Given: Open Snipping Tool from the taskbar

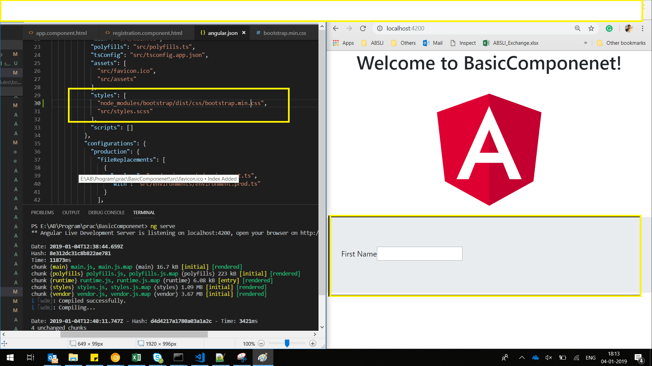Looking at the screenshot, I should tap(241, 358).
